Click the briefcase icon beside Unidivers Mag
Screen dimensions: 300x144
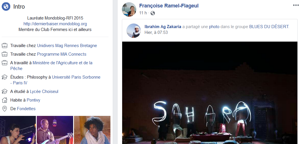[x=4, y=46]
